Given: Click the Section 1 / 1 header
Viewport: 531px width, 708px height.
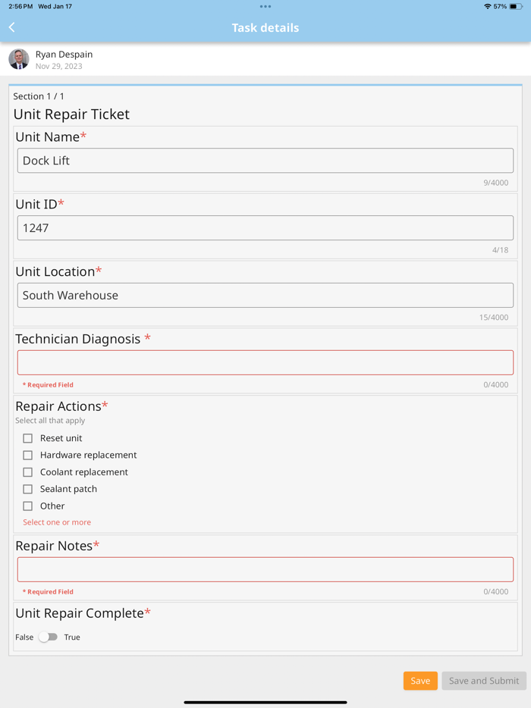Looking at the screenshot, I should point(38,96).
